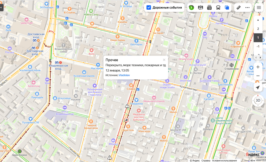Viewport: 266px width, 162px height.
Task: Select floor level 1
Action: coord(258,38)
